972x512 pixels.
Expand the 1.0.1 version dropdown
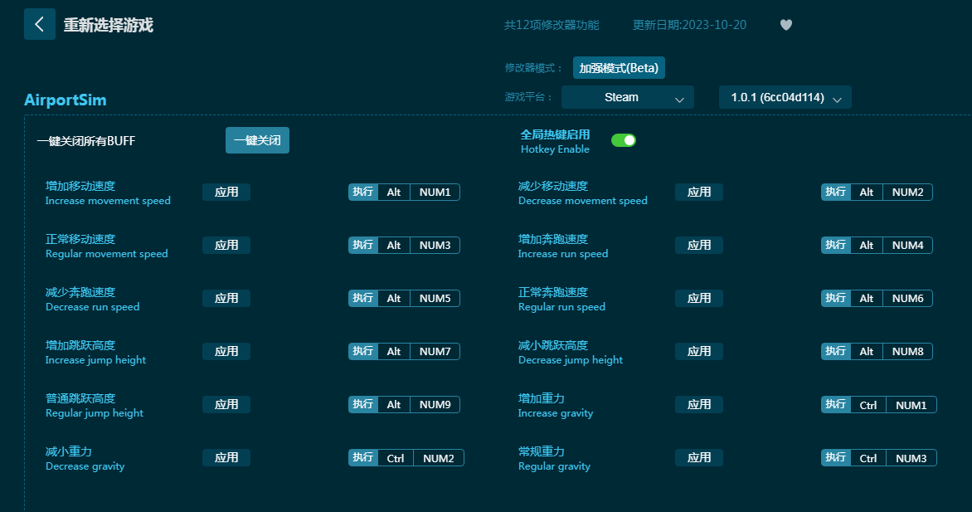[x=785, y=98]
